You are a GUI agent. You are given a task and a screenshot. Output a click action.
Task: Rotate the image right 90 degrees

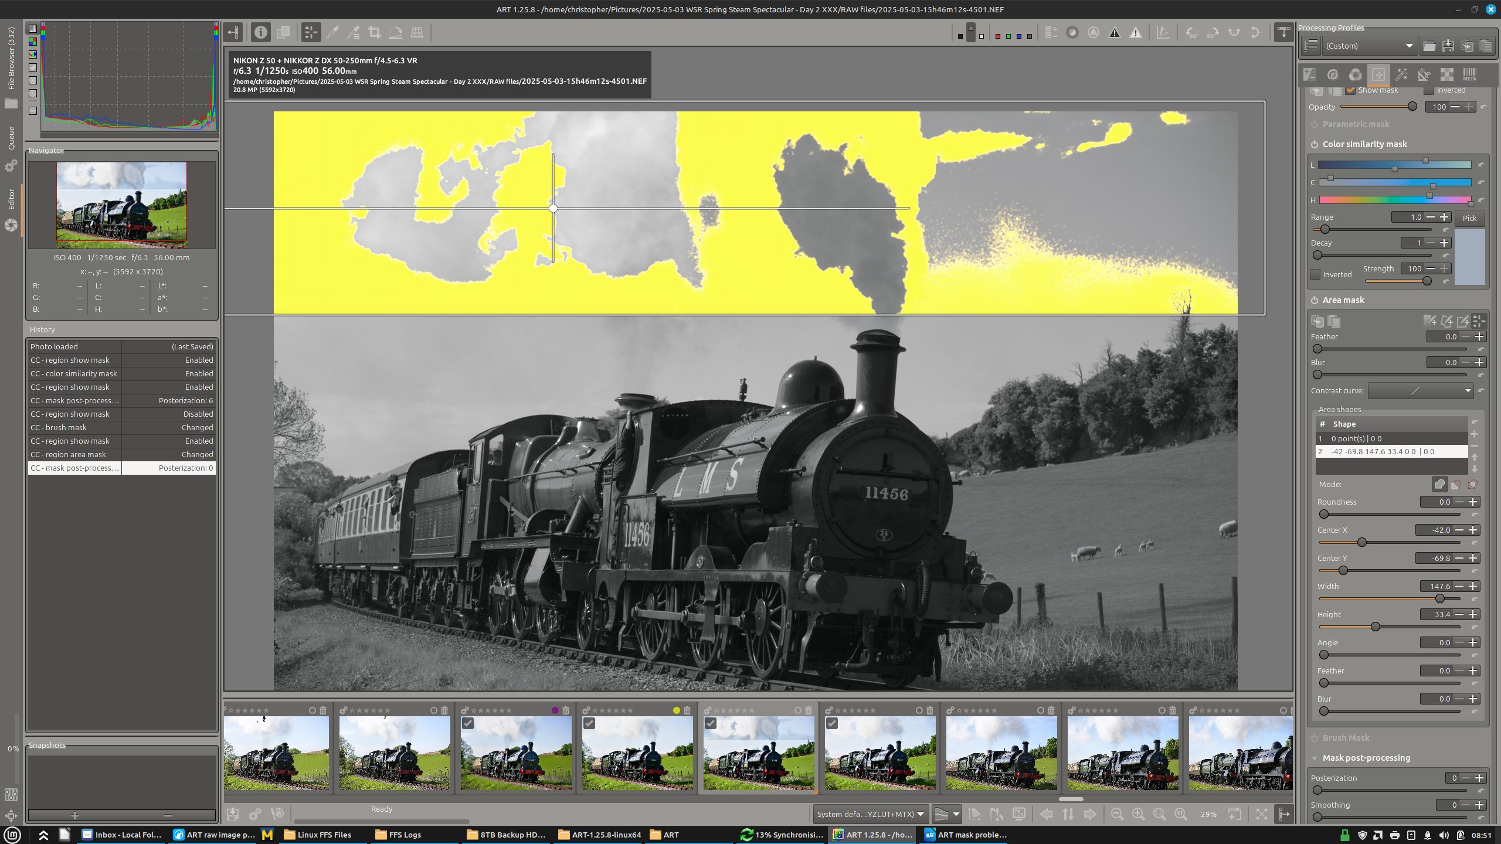pos(1213,33)
